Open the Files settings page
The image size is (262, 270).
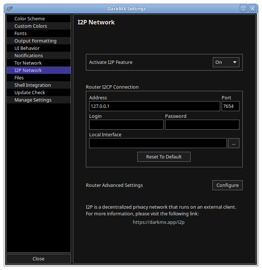pyautogui.click(x=38, y=78)
